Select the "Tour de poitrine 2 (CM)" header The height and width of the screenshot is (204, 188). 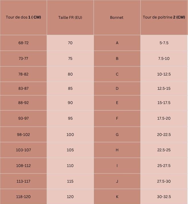(x=164, y=17)
